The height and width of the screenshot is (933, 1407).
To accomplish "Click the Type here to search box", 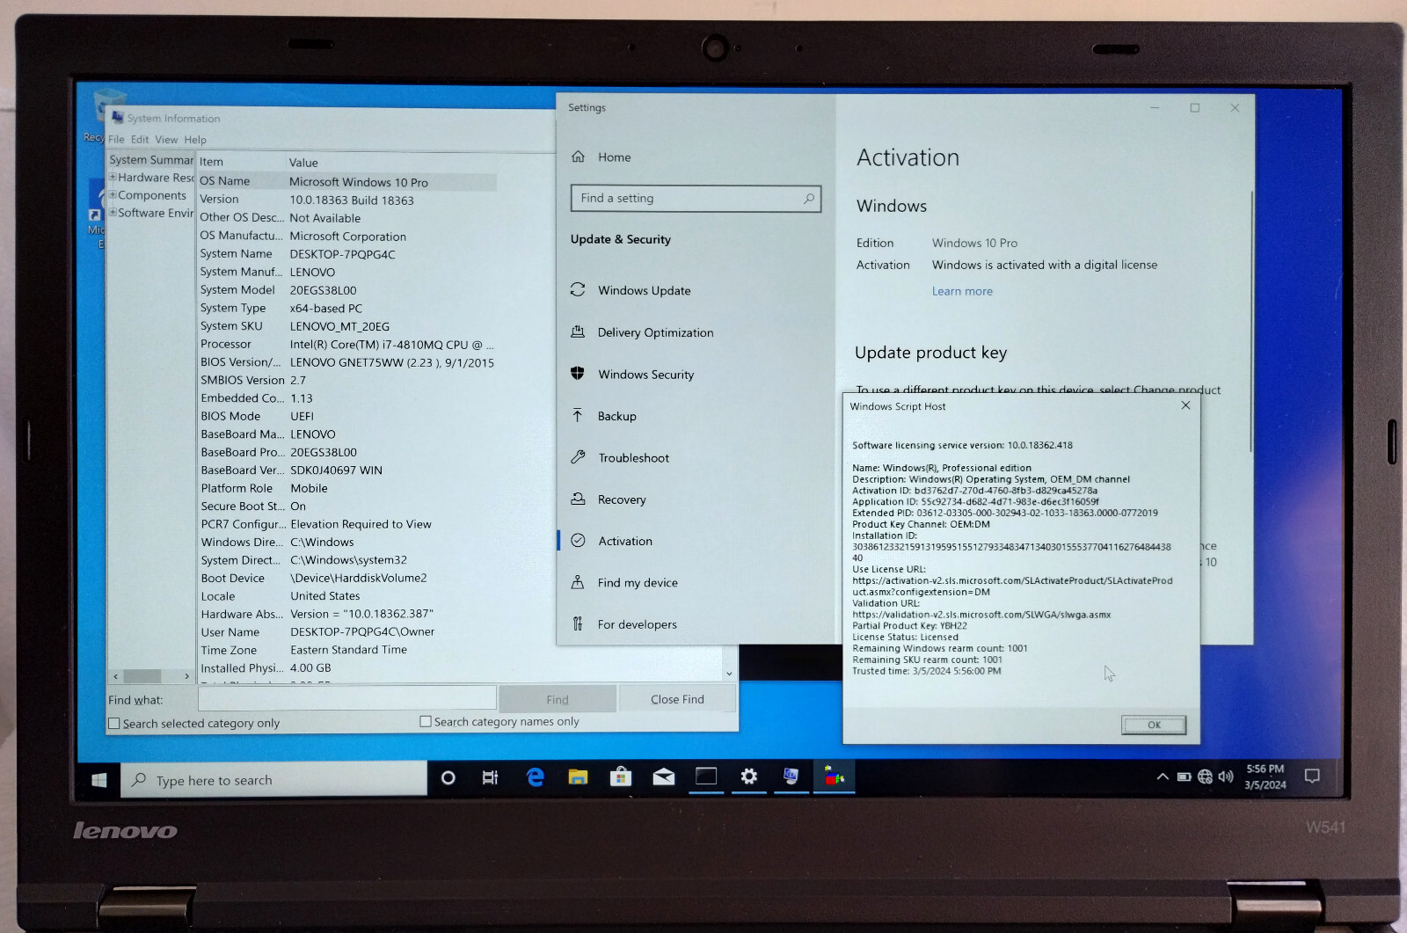I will click(x=274, y=780).
